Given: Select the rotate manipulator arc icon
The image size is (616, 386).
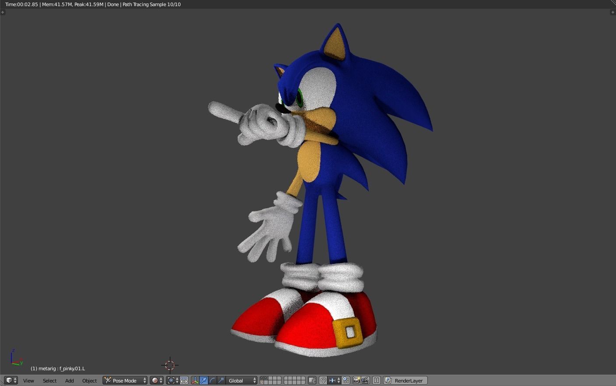Looking at the screenshot, I should [212, 380].
